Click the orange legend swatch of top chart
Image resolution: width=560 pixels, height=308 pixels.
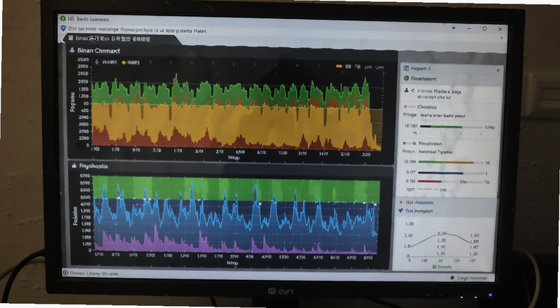tap(339, 66)
